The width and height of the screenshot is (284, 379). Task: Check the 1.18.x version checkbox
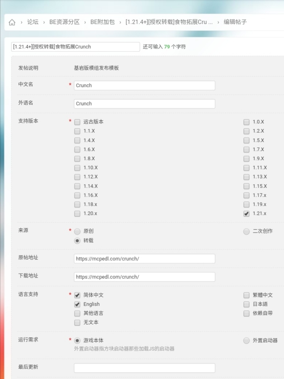point(77,205)
